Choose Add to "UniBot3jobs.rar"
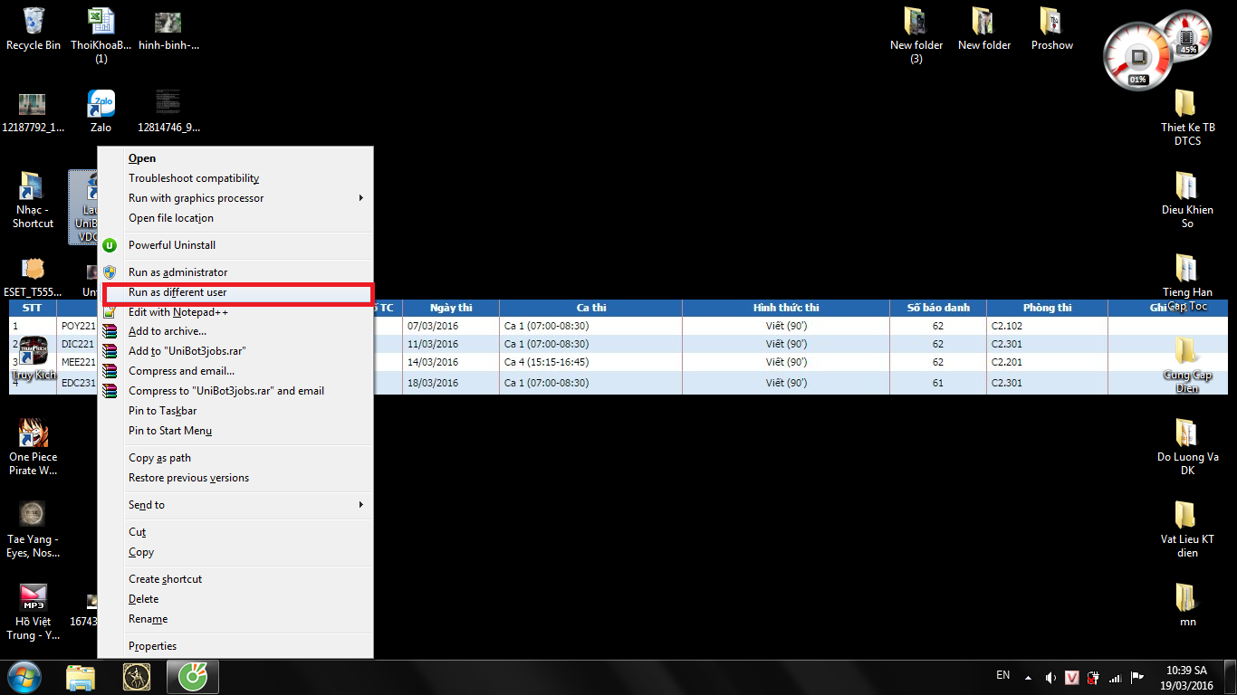 pyautogui.click(x=235, y=351)
